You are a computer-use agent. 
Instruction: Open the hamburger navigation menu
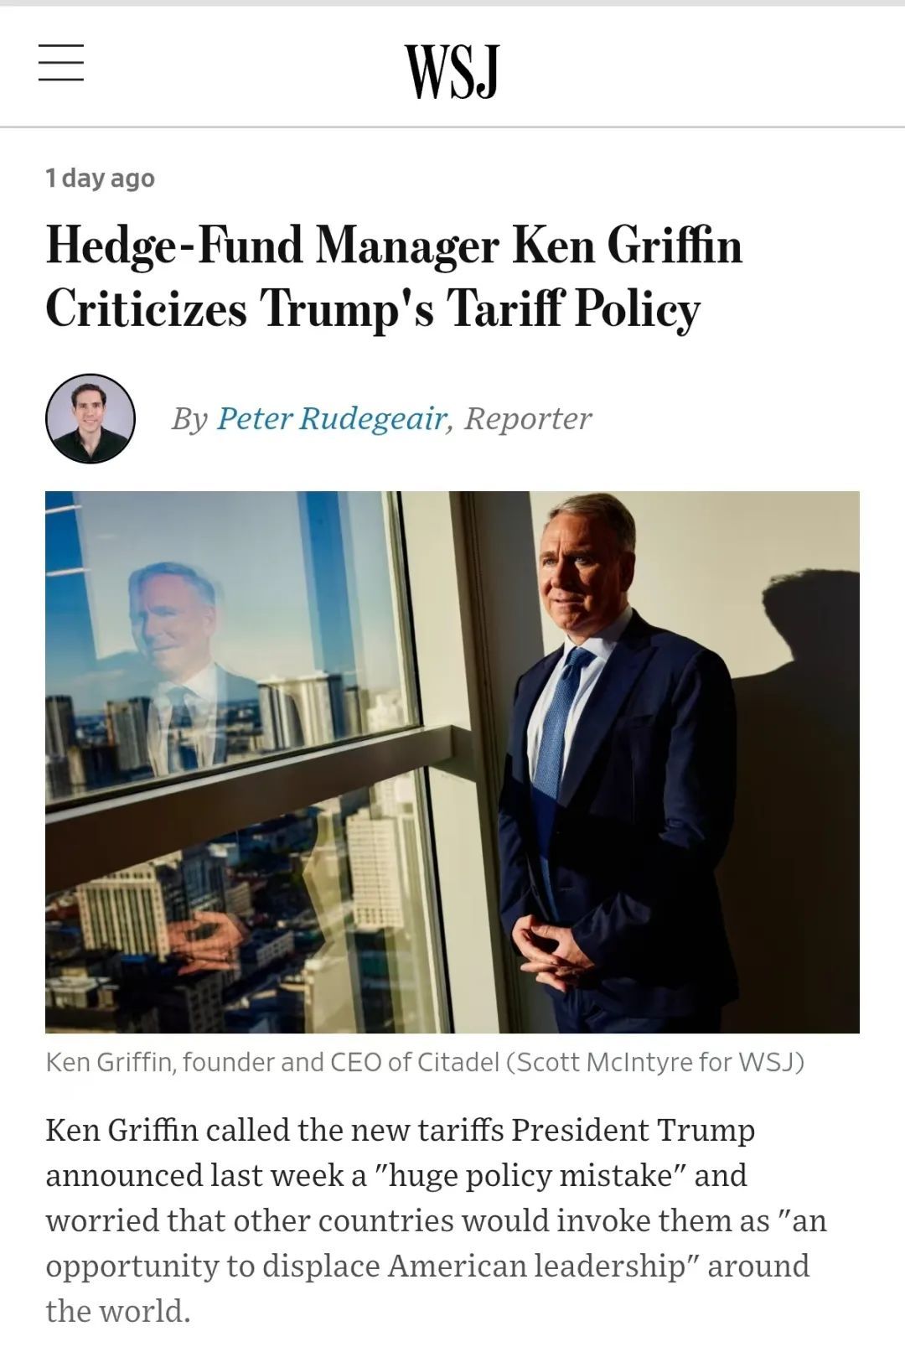pos(61,63)
